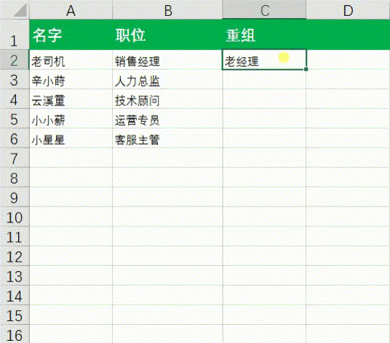Select row 12 header

(15, 256)
